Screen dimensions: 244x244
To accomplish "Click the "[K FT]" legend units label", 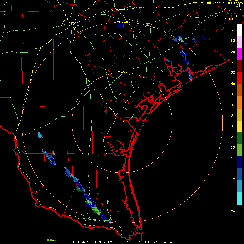I will coord(229,19).
